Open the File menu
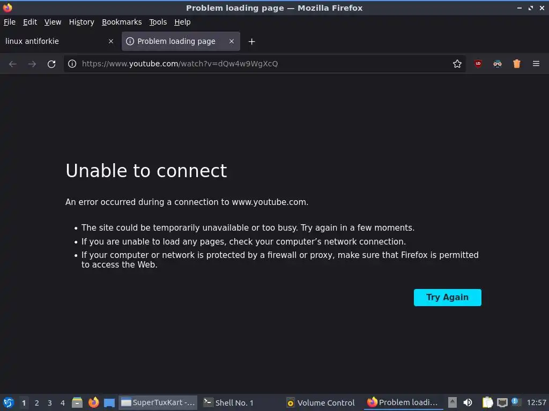 [x=10, y=22]
